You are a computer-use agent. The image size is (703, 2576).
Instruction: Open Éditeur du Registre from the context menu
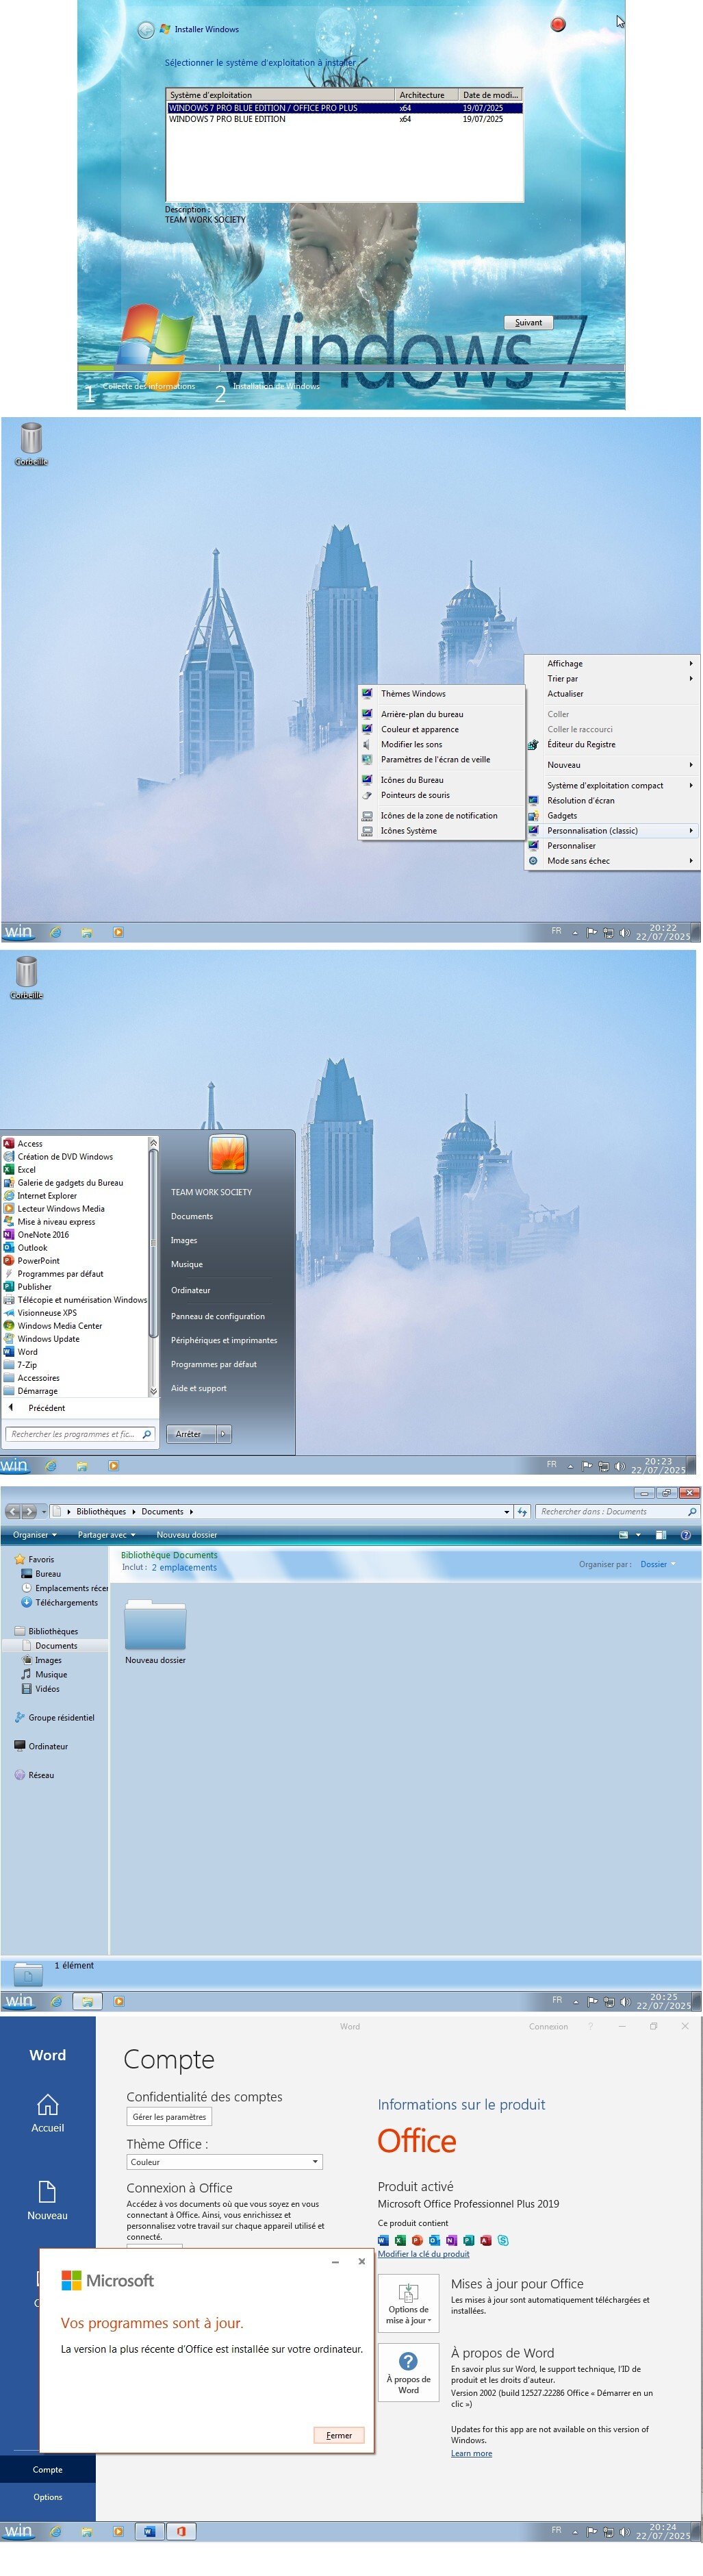pos(612,745)
